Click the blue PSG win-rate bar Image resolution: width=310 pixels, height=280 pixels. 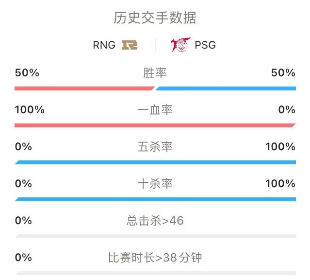point(226,88)
